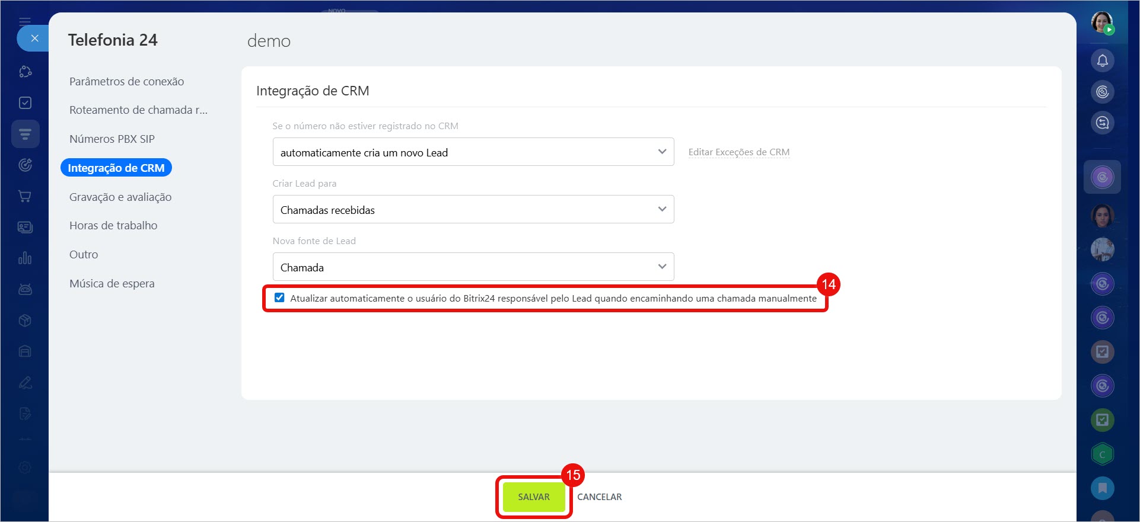Open the bar chart analytics icon
Viewport: 1140px width, 522px height.
click(x=25, y=258)
